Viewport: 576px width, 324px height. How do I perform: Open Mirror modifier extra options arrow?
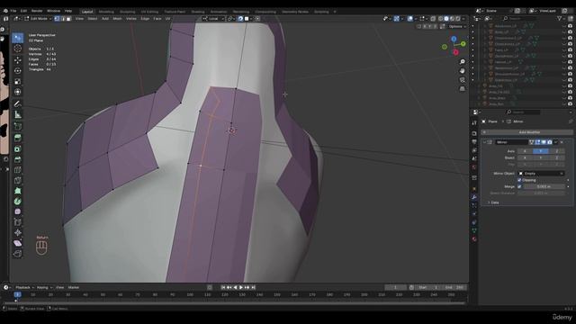point(556,142)
